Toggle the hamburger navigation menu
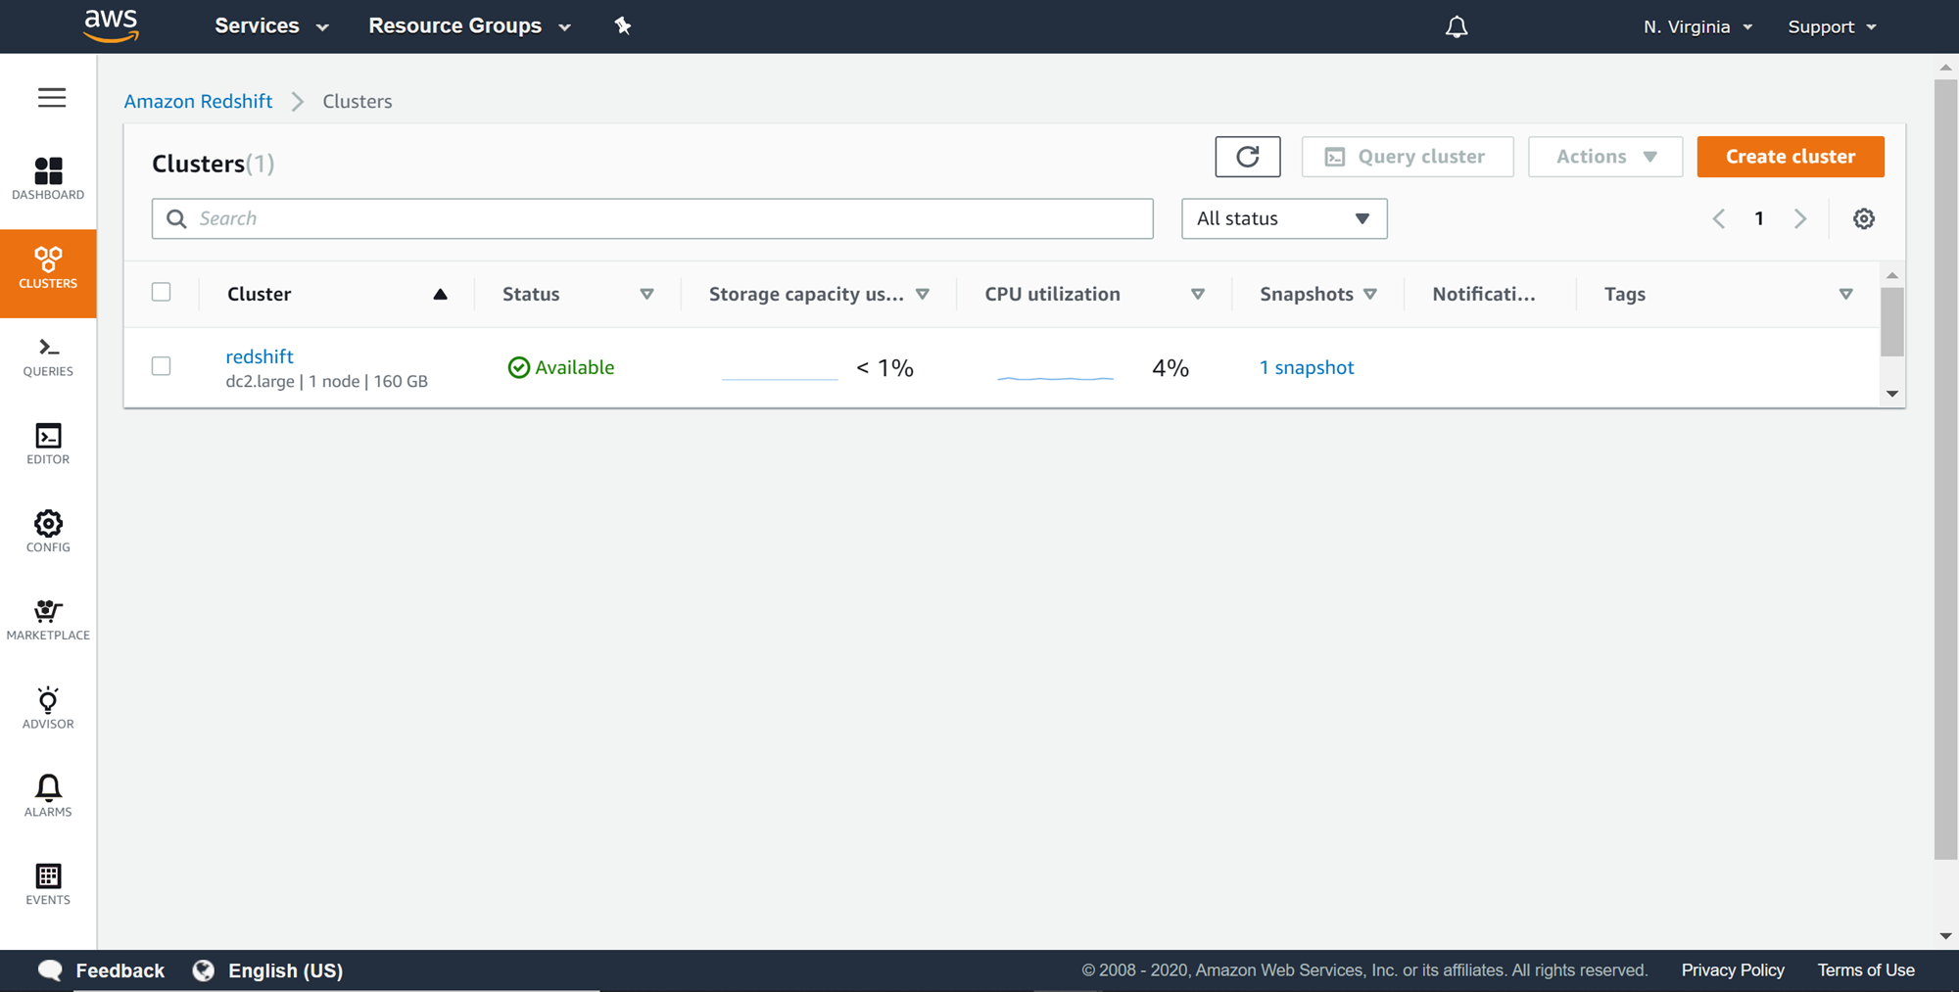 click(x=52, y=98)
